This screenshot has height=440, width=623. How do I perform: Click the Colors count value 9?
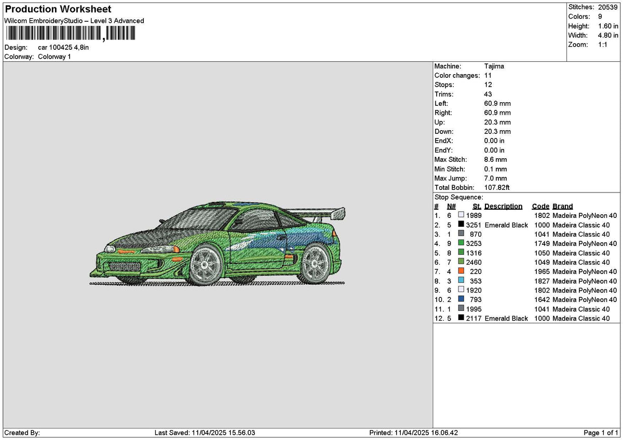pyautogui.click(x=600, y=17)
